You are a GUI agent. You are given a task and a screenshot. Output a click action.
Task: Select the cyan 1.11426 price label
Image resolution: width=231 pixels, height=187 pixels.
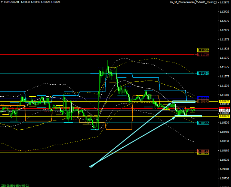203,73
